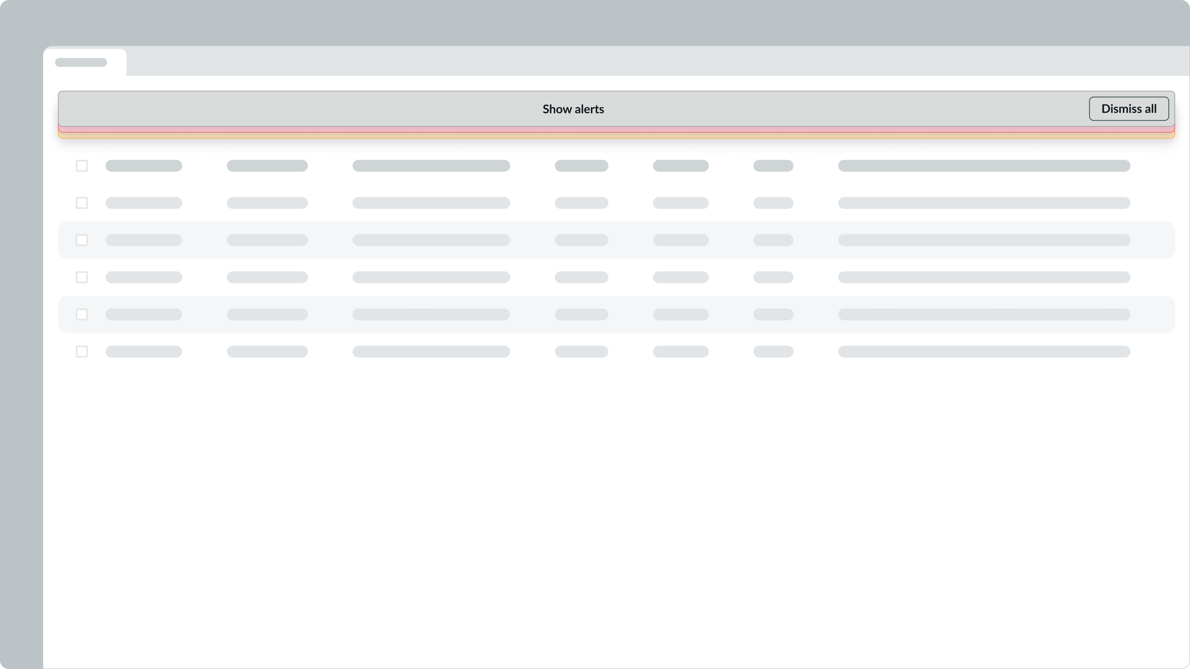Tick the third row checkbox
1190x669 pixels.
coord(82,240)
